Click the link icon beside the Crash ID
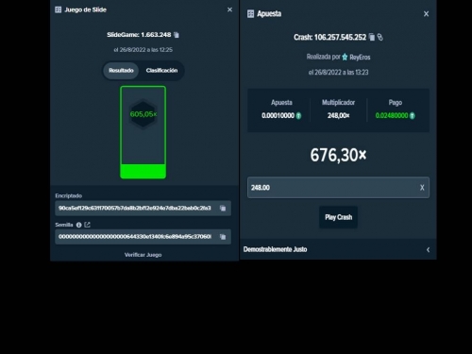 (380, 37)
